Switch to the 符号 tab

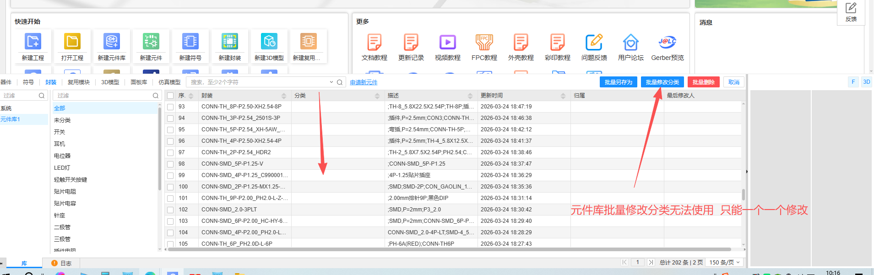28,82
